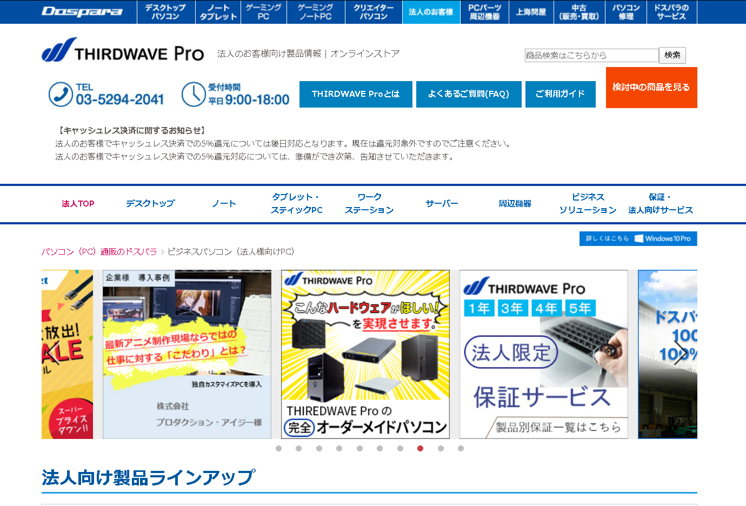The image size is (746, 506).
Task: Select 法人のお客様 tab in top bar
Action: point(431,12)
